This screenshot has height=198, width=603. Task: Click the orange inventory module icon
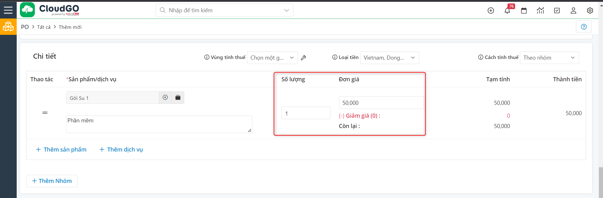click(8, 27)
